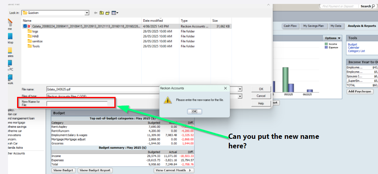Screen dimensions: 378x174
Task: Select the HAB folder name
Action: coord(35,36)
